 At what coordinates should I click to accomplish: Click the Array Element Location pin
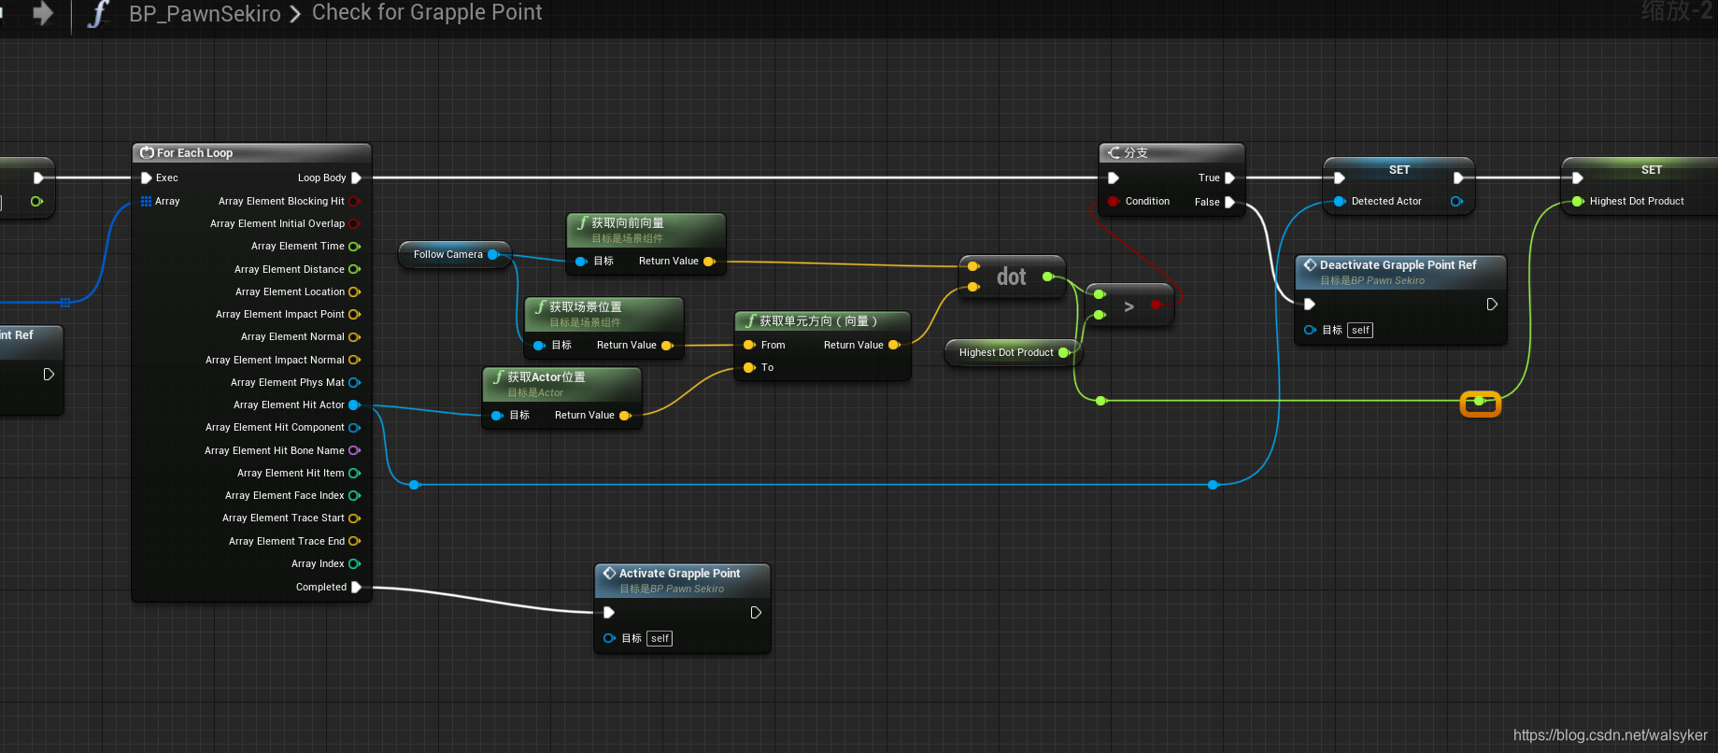point(355,291)
